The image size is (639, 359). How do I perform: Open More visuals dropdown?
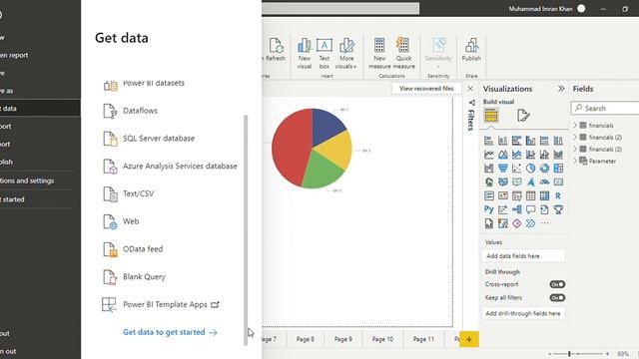click(x=346, y=53)
